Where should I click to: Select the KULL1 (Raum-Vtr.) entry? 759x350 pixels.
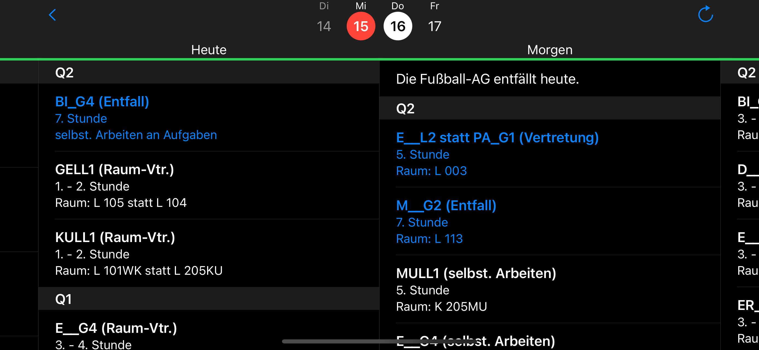(x=209, y=253)
